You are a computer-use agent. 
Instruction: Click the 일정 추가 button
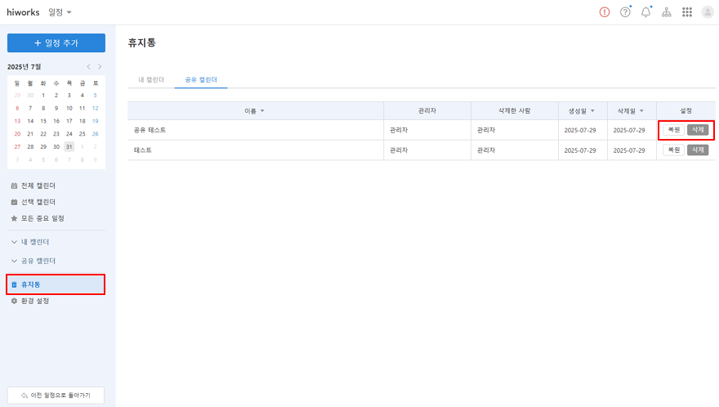tap(56, 43)
